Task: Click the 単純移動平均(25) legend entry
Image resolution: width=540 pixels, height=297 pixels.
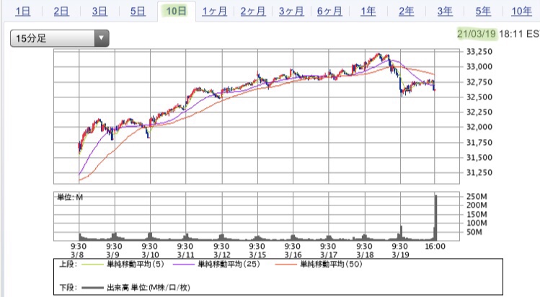Action: point(216,265)
